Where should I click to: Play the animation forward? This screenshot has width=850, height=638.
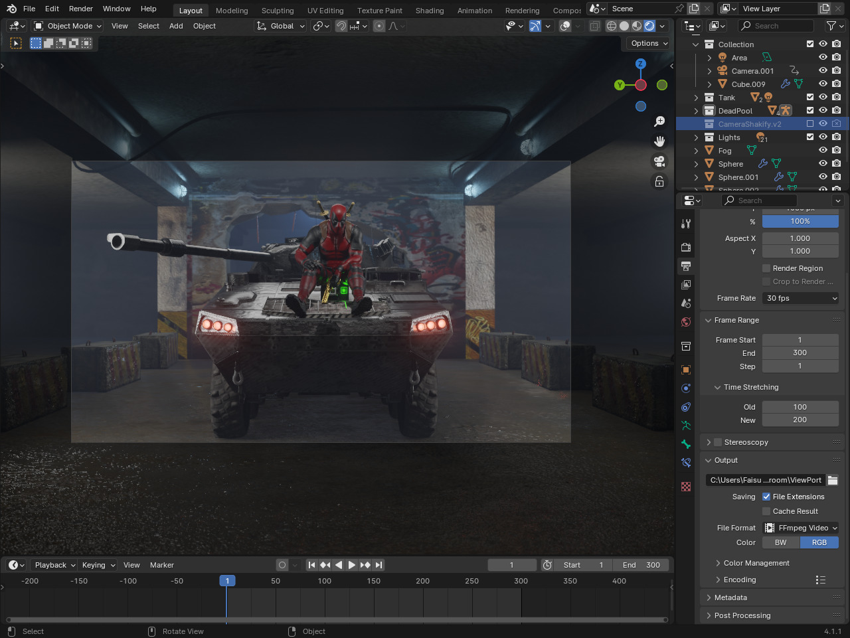pyautogui.click(x=351, y=565)
